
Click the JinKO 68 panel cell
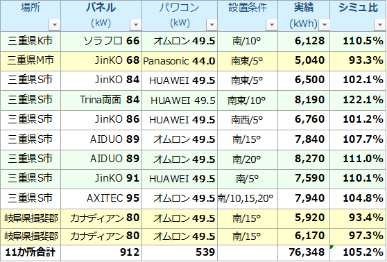click(101, 61)
